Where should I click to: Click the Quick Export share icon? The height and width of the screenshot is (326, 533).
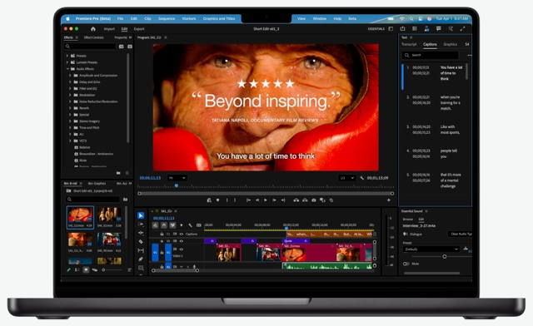(402, 29)
